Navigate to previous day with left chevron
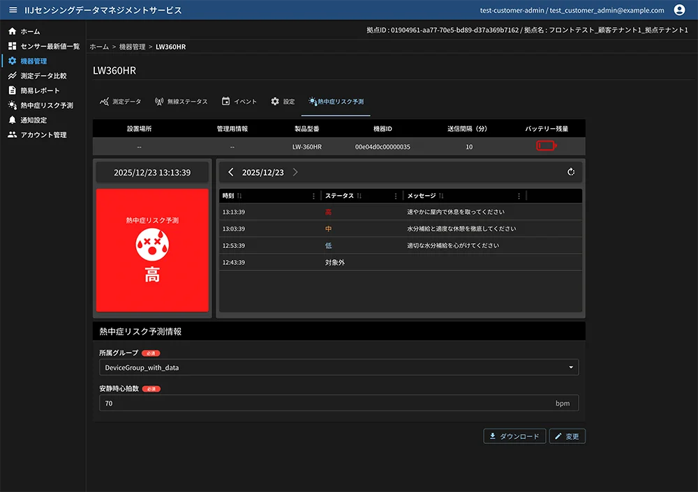The width and height of the screenshot is (698, 492). click(230, 171)
